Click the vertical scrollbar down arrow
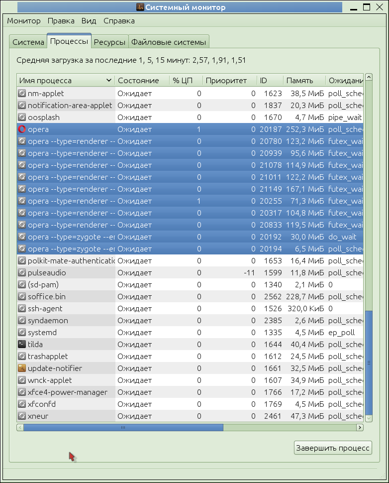Screen dimensions: 389x483 pos(369,418)
